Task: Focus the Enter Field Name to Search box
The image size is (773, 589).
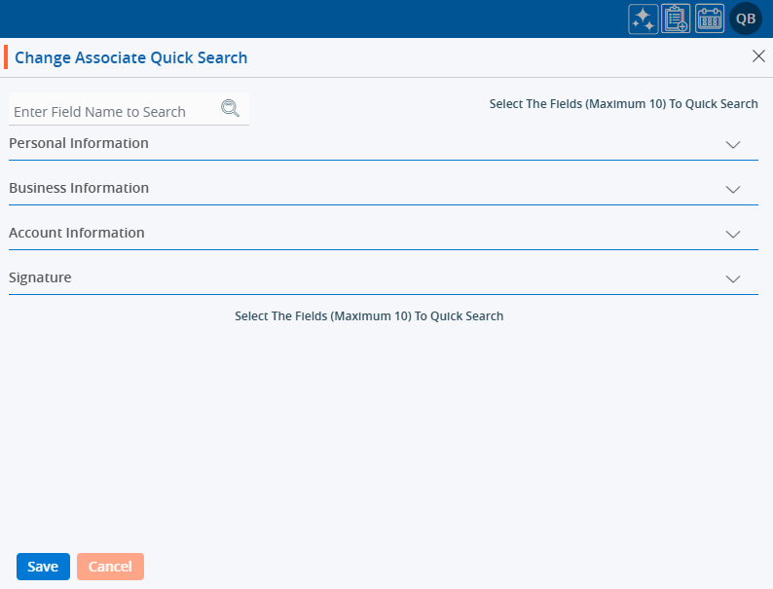Action: pos(112,111)
